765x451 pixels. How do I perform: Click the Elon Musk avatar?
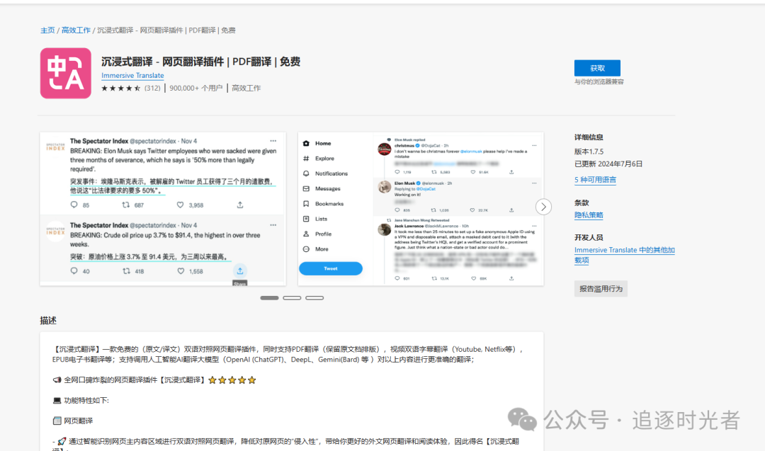(x=385, y=187)
